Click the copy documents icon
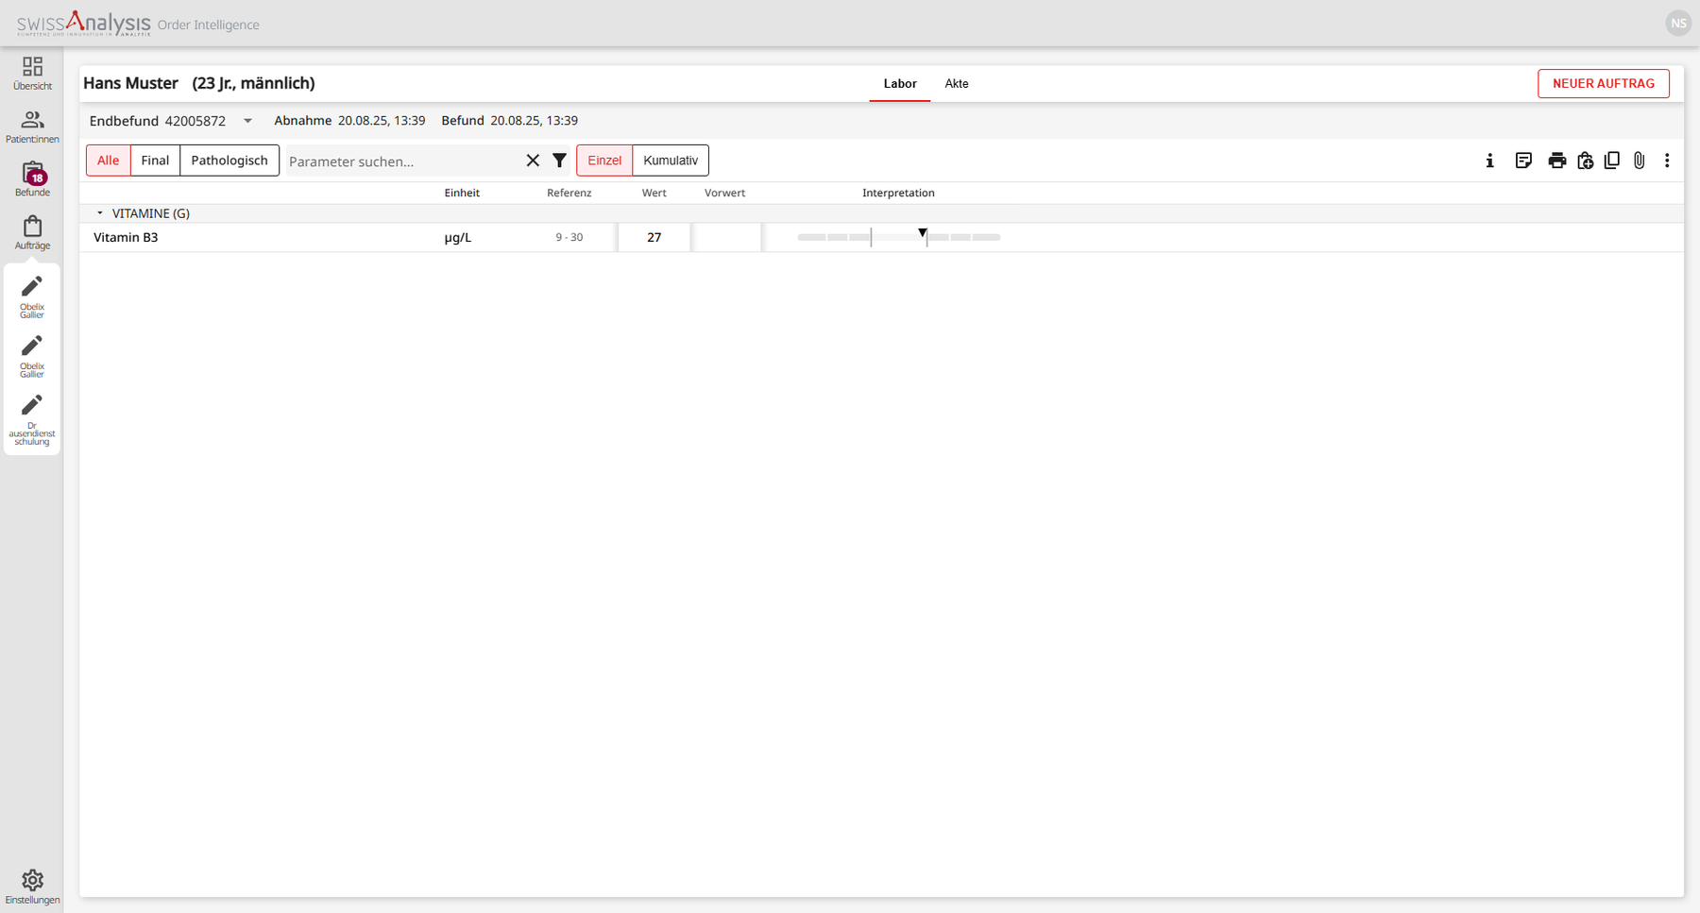Screen dimensions: 1700x913 1612,161
